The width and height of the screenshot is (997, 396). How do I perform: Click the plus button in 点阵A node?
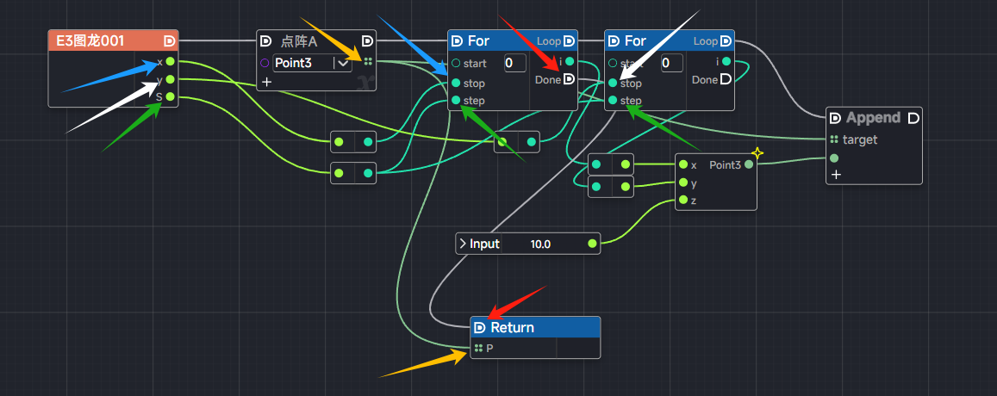[x=266, y=82]
